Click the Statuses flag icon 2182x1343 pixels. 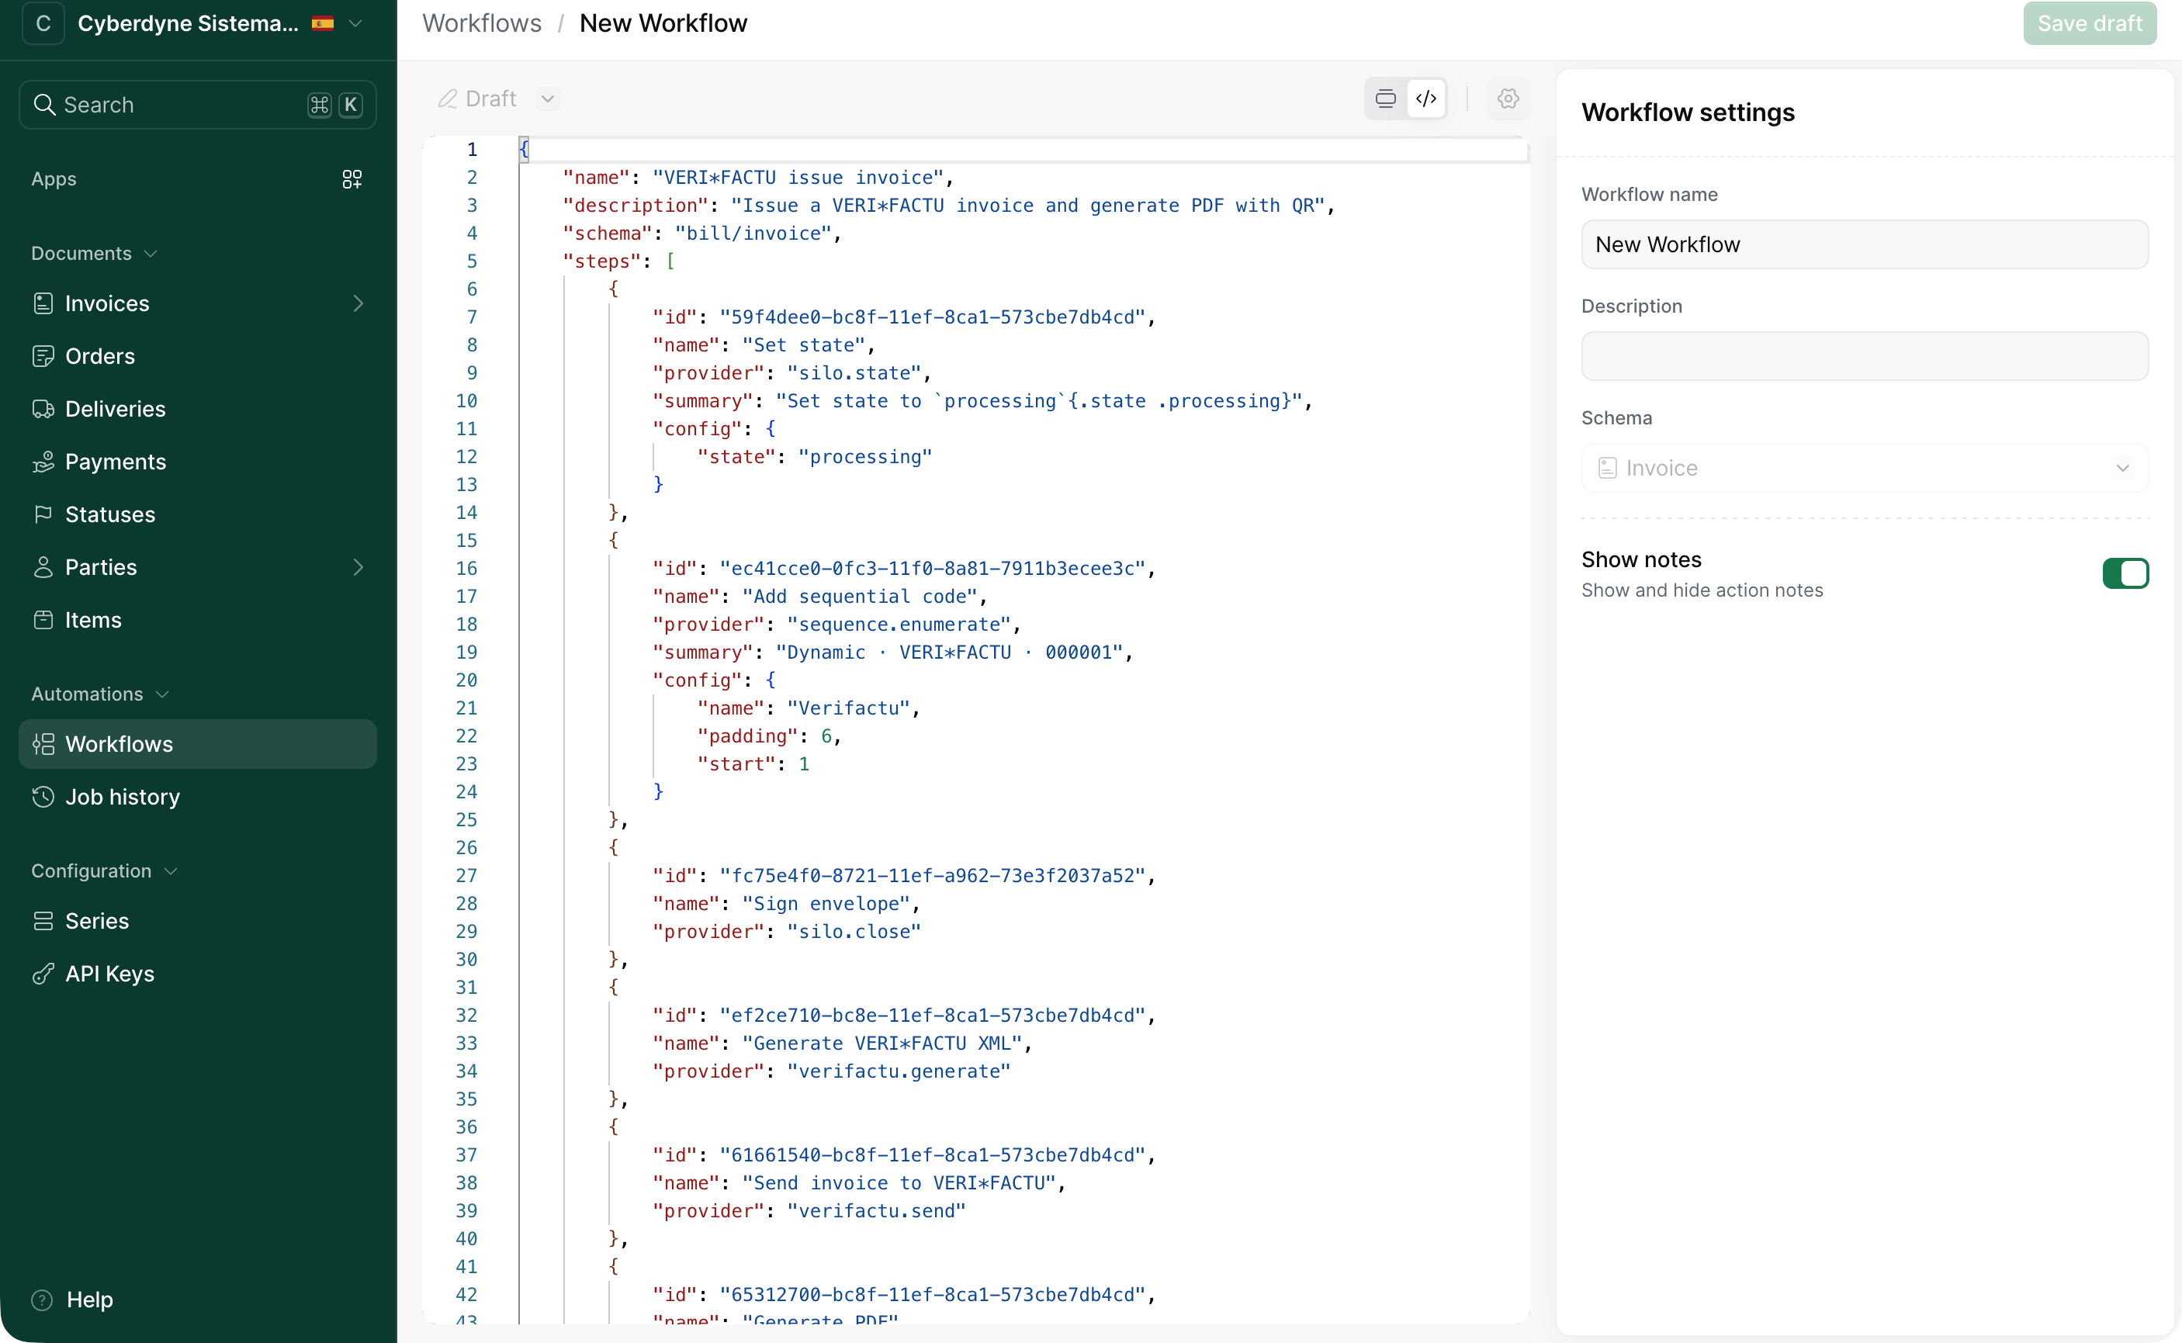(x=43, y=514)
